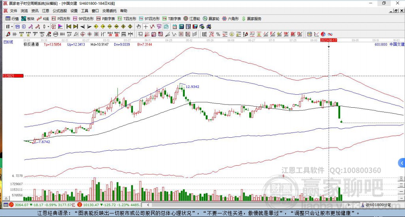Click the black right arrow icon

pos(89,26)
